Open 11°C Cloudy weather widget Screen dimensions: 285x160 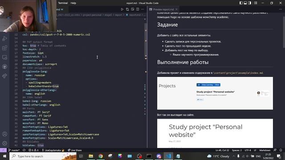tap(218, 156)
